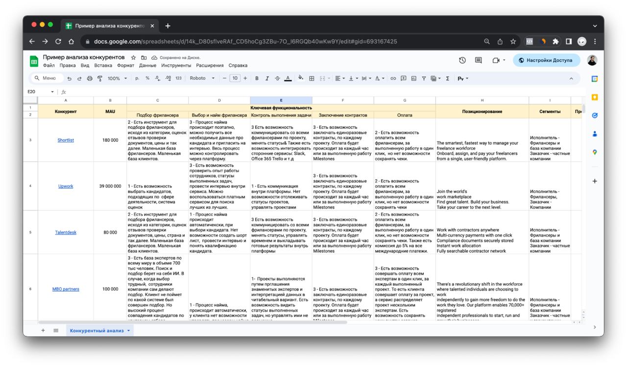Toggle bold formatting
627x367 pixels.
[x=257, y=78]
